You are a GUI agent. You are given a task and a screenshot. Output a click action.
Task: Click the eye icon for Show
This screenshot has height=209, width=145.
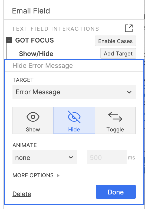point(33,117)
